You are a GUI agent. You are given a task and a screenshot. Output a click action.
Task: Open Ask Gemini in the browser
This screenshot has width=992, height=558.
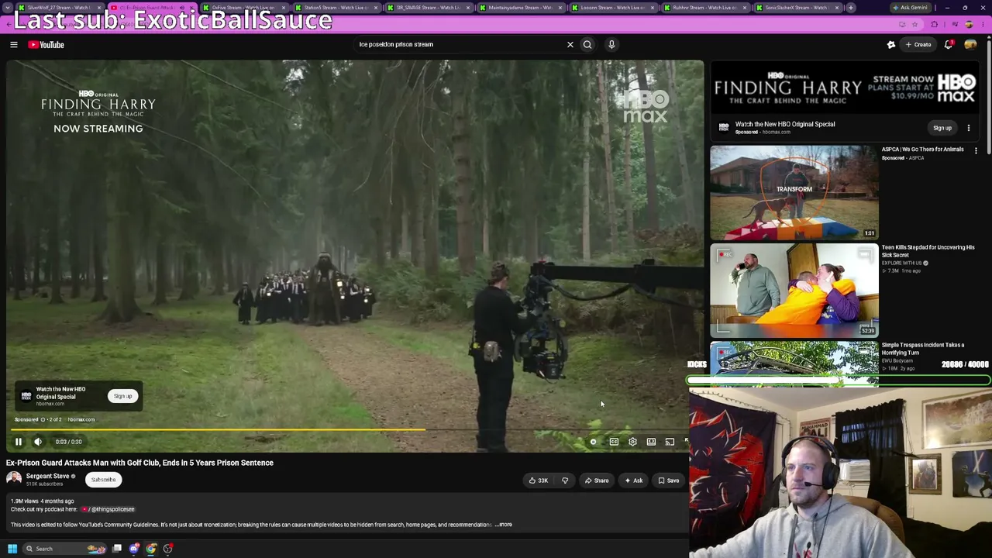pyautogui.click(x=910, y=8)
